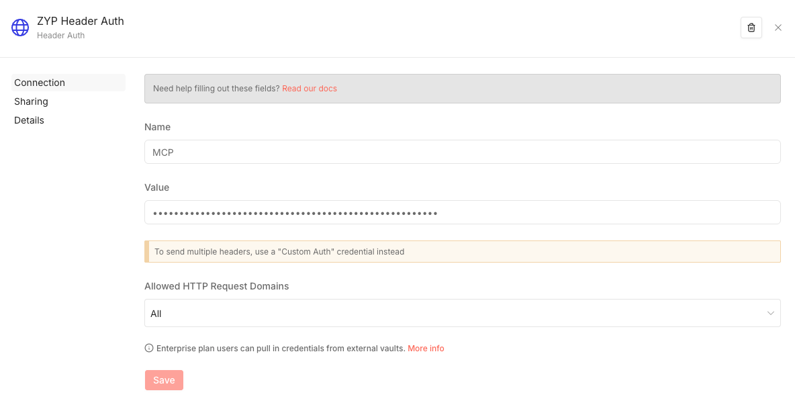Image resolution: width=795 pixels, height=405 pixels.
Task: Follow the "More info" link
Action: pos(426,349)
